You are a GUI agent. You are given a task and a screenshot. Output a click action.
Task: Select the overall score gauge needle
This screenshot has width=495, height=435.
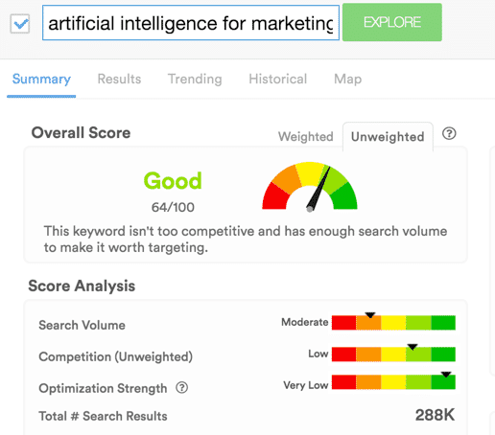click(x=318, y=189)
